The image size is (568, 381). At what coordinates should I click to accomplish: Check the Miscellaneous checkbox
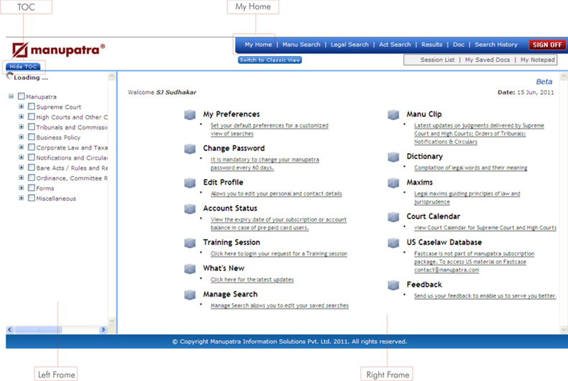(32, 198)
